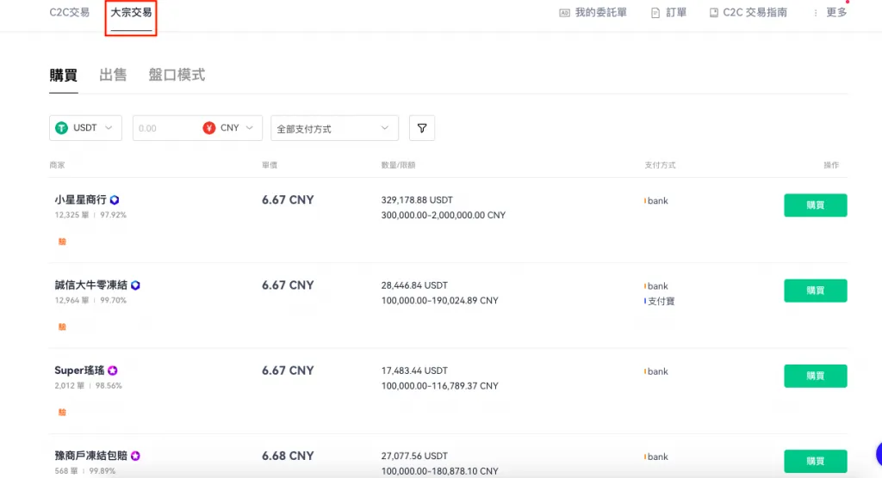Select the 大宗交易 navigation tab
Image resolution: width=882 pixels, height=478 pixels.
pyautogui.click(x=131, y=13)
